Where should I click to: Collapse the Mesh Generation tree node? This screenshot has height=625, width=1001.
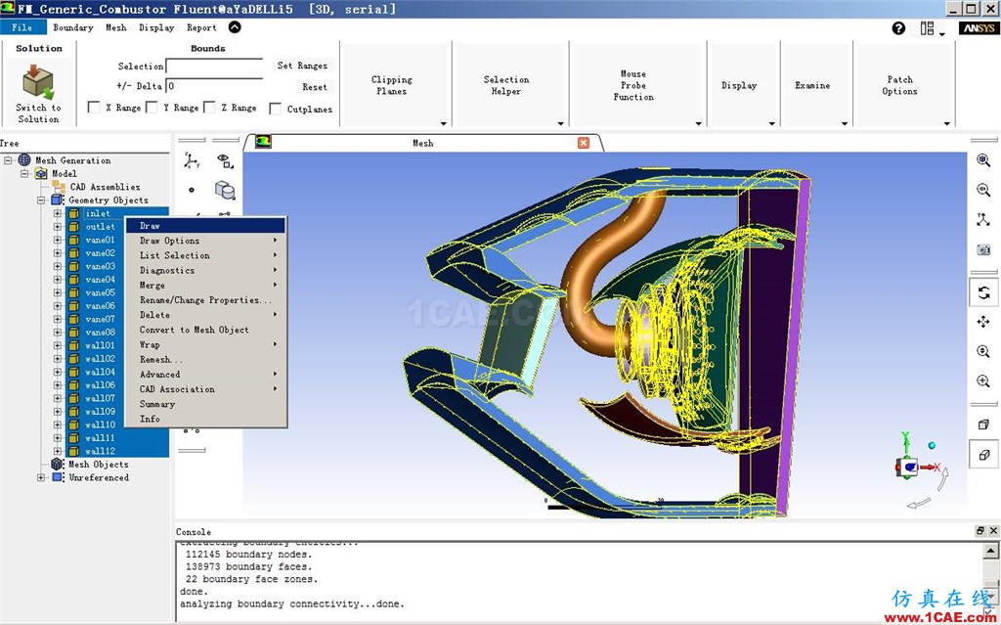tap(8, 160)
